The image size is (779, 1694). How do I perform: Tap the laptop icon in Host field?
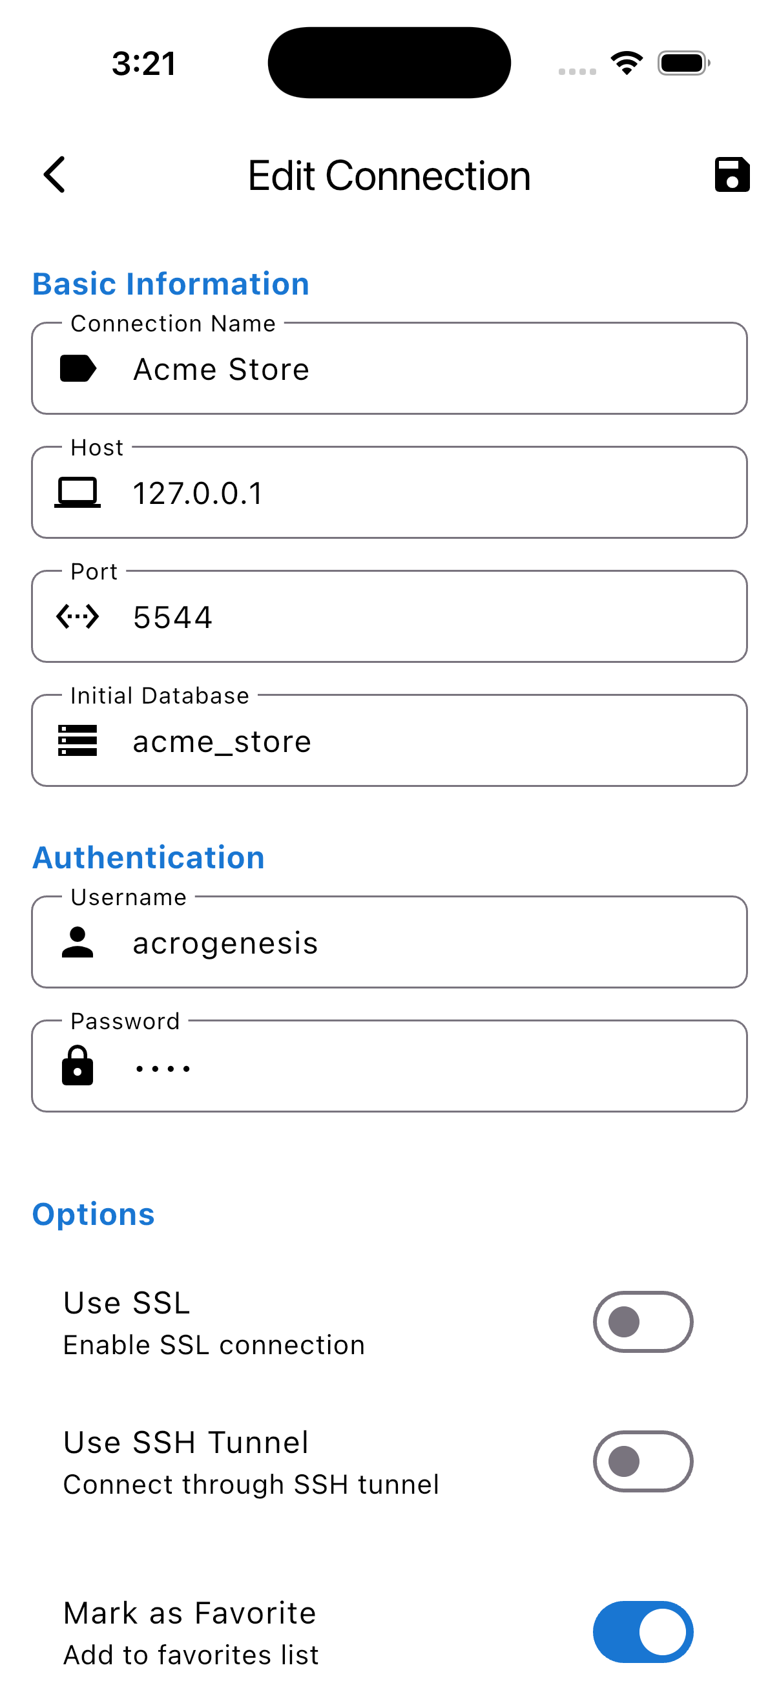point(78,492)
